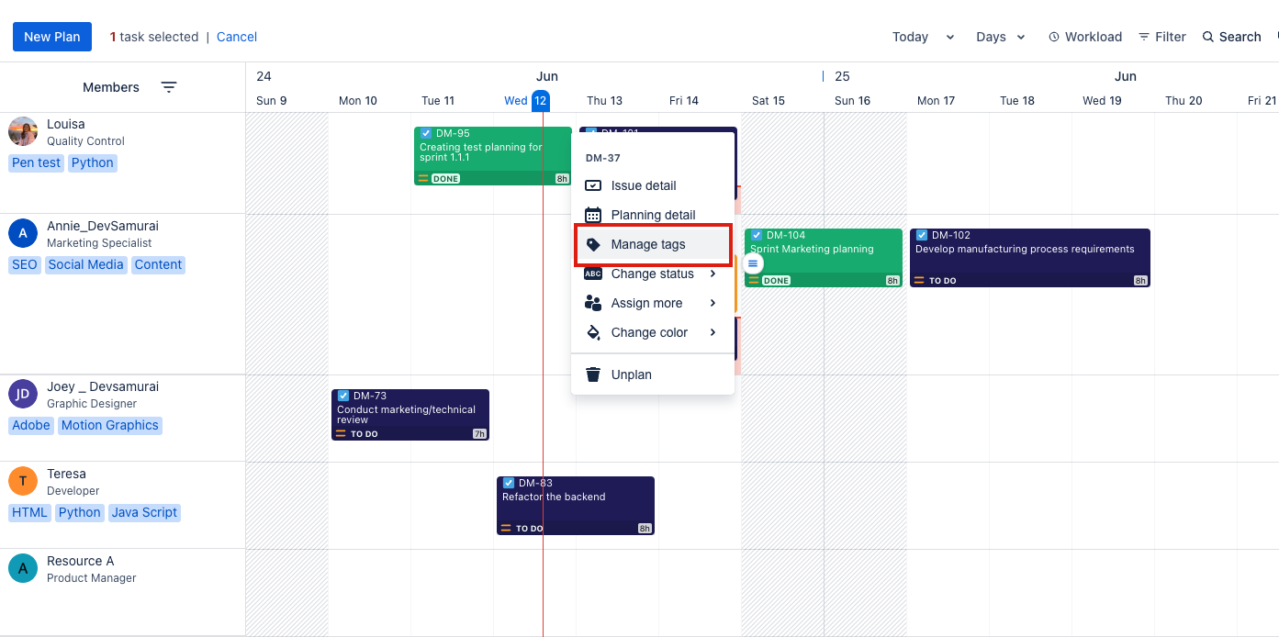
Task: Click the Cancel selection link
Action: click(237, 37)
